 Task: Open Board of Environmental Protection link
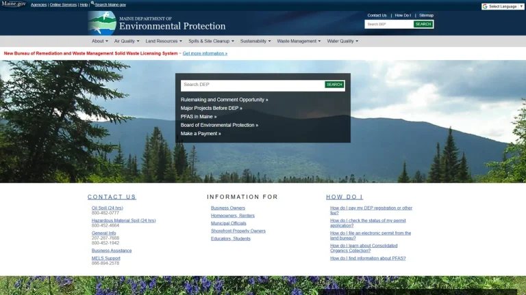(219, 125)
